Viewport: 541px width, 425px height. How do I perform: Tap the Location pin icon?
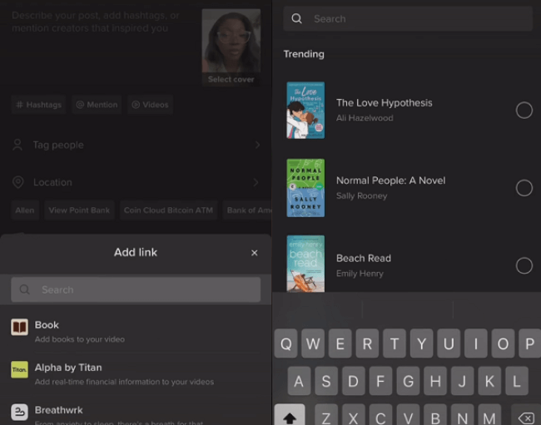(17, 182)
